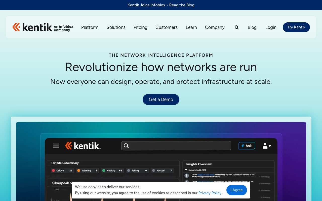Screen dimensions: 322x201
Task: Open the Learn menu
Action: (191, 27)
